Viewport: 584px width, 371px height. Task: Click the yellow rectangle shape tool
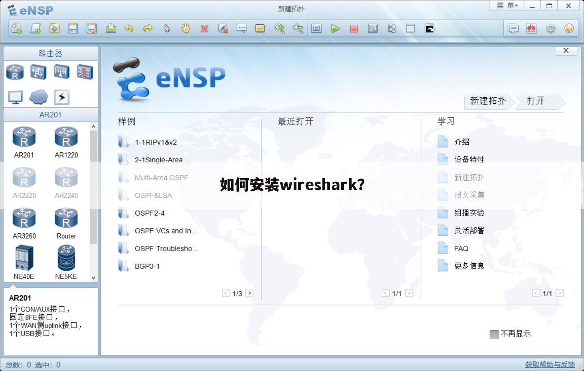260,28
